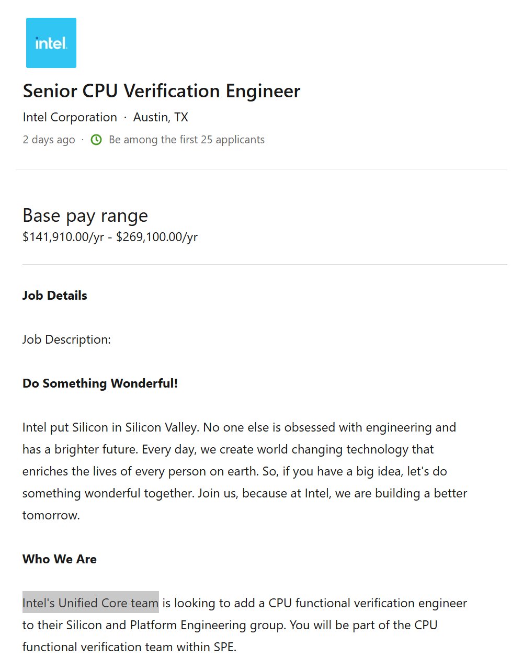Click the green clock icon
The height and width of the screenshot is (669, 523).
[96, 140]
